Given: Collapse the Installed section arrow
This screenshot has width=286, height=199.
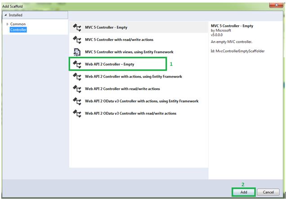Looking at the screenshot, I should point(6,15).
